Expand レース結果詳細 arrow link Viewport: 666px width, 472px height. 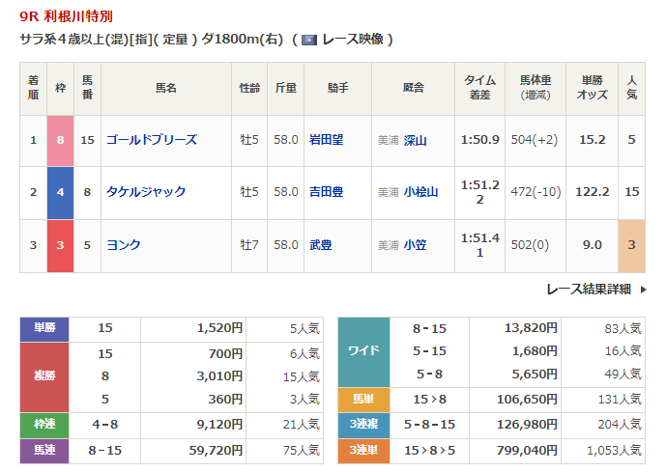594,289
